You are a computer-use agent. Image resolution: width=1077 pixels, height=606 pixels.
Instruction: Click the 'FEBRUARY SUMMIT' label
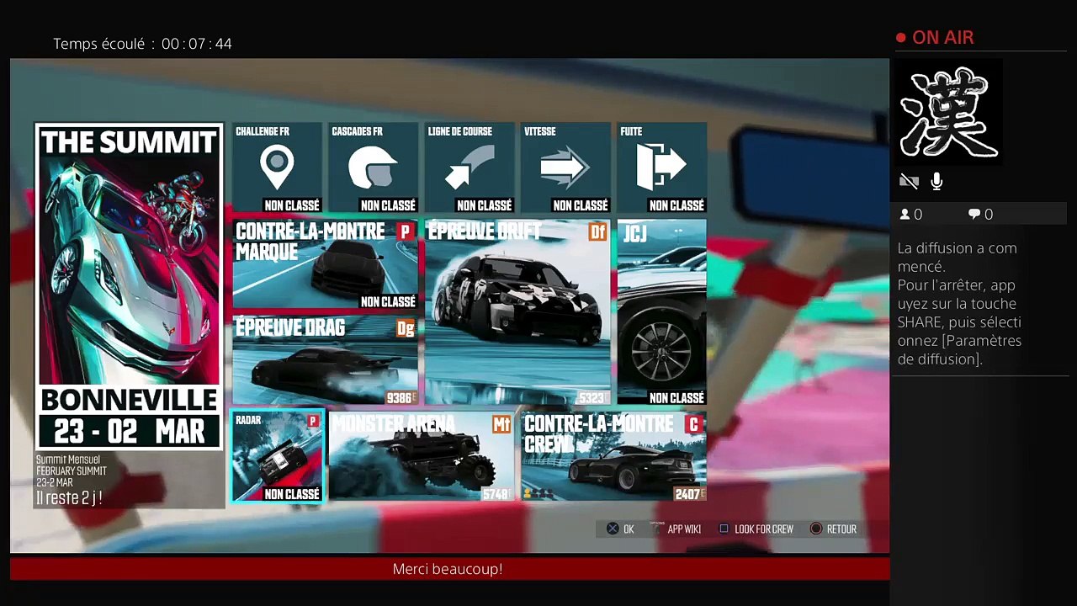[72, 471]
